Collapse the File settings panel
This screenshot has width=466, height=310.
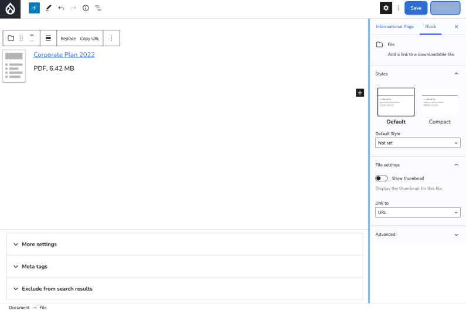point(417,164)
